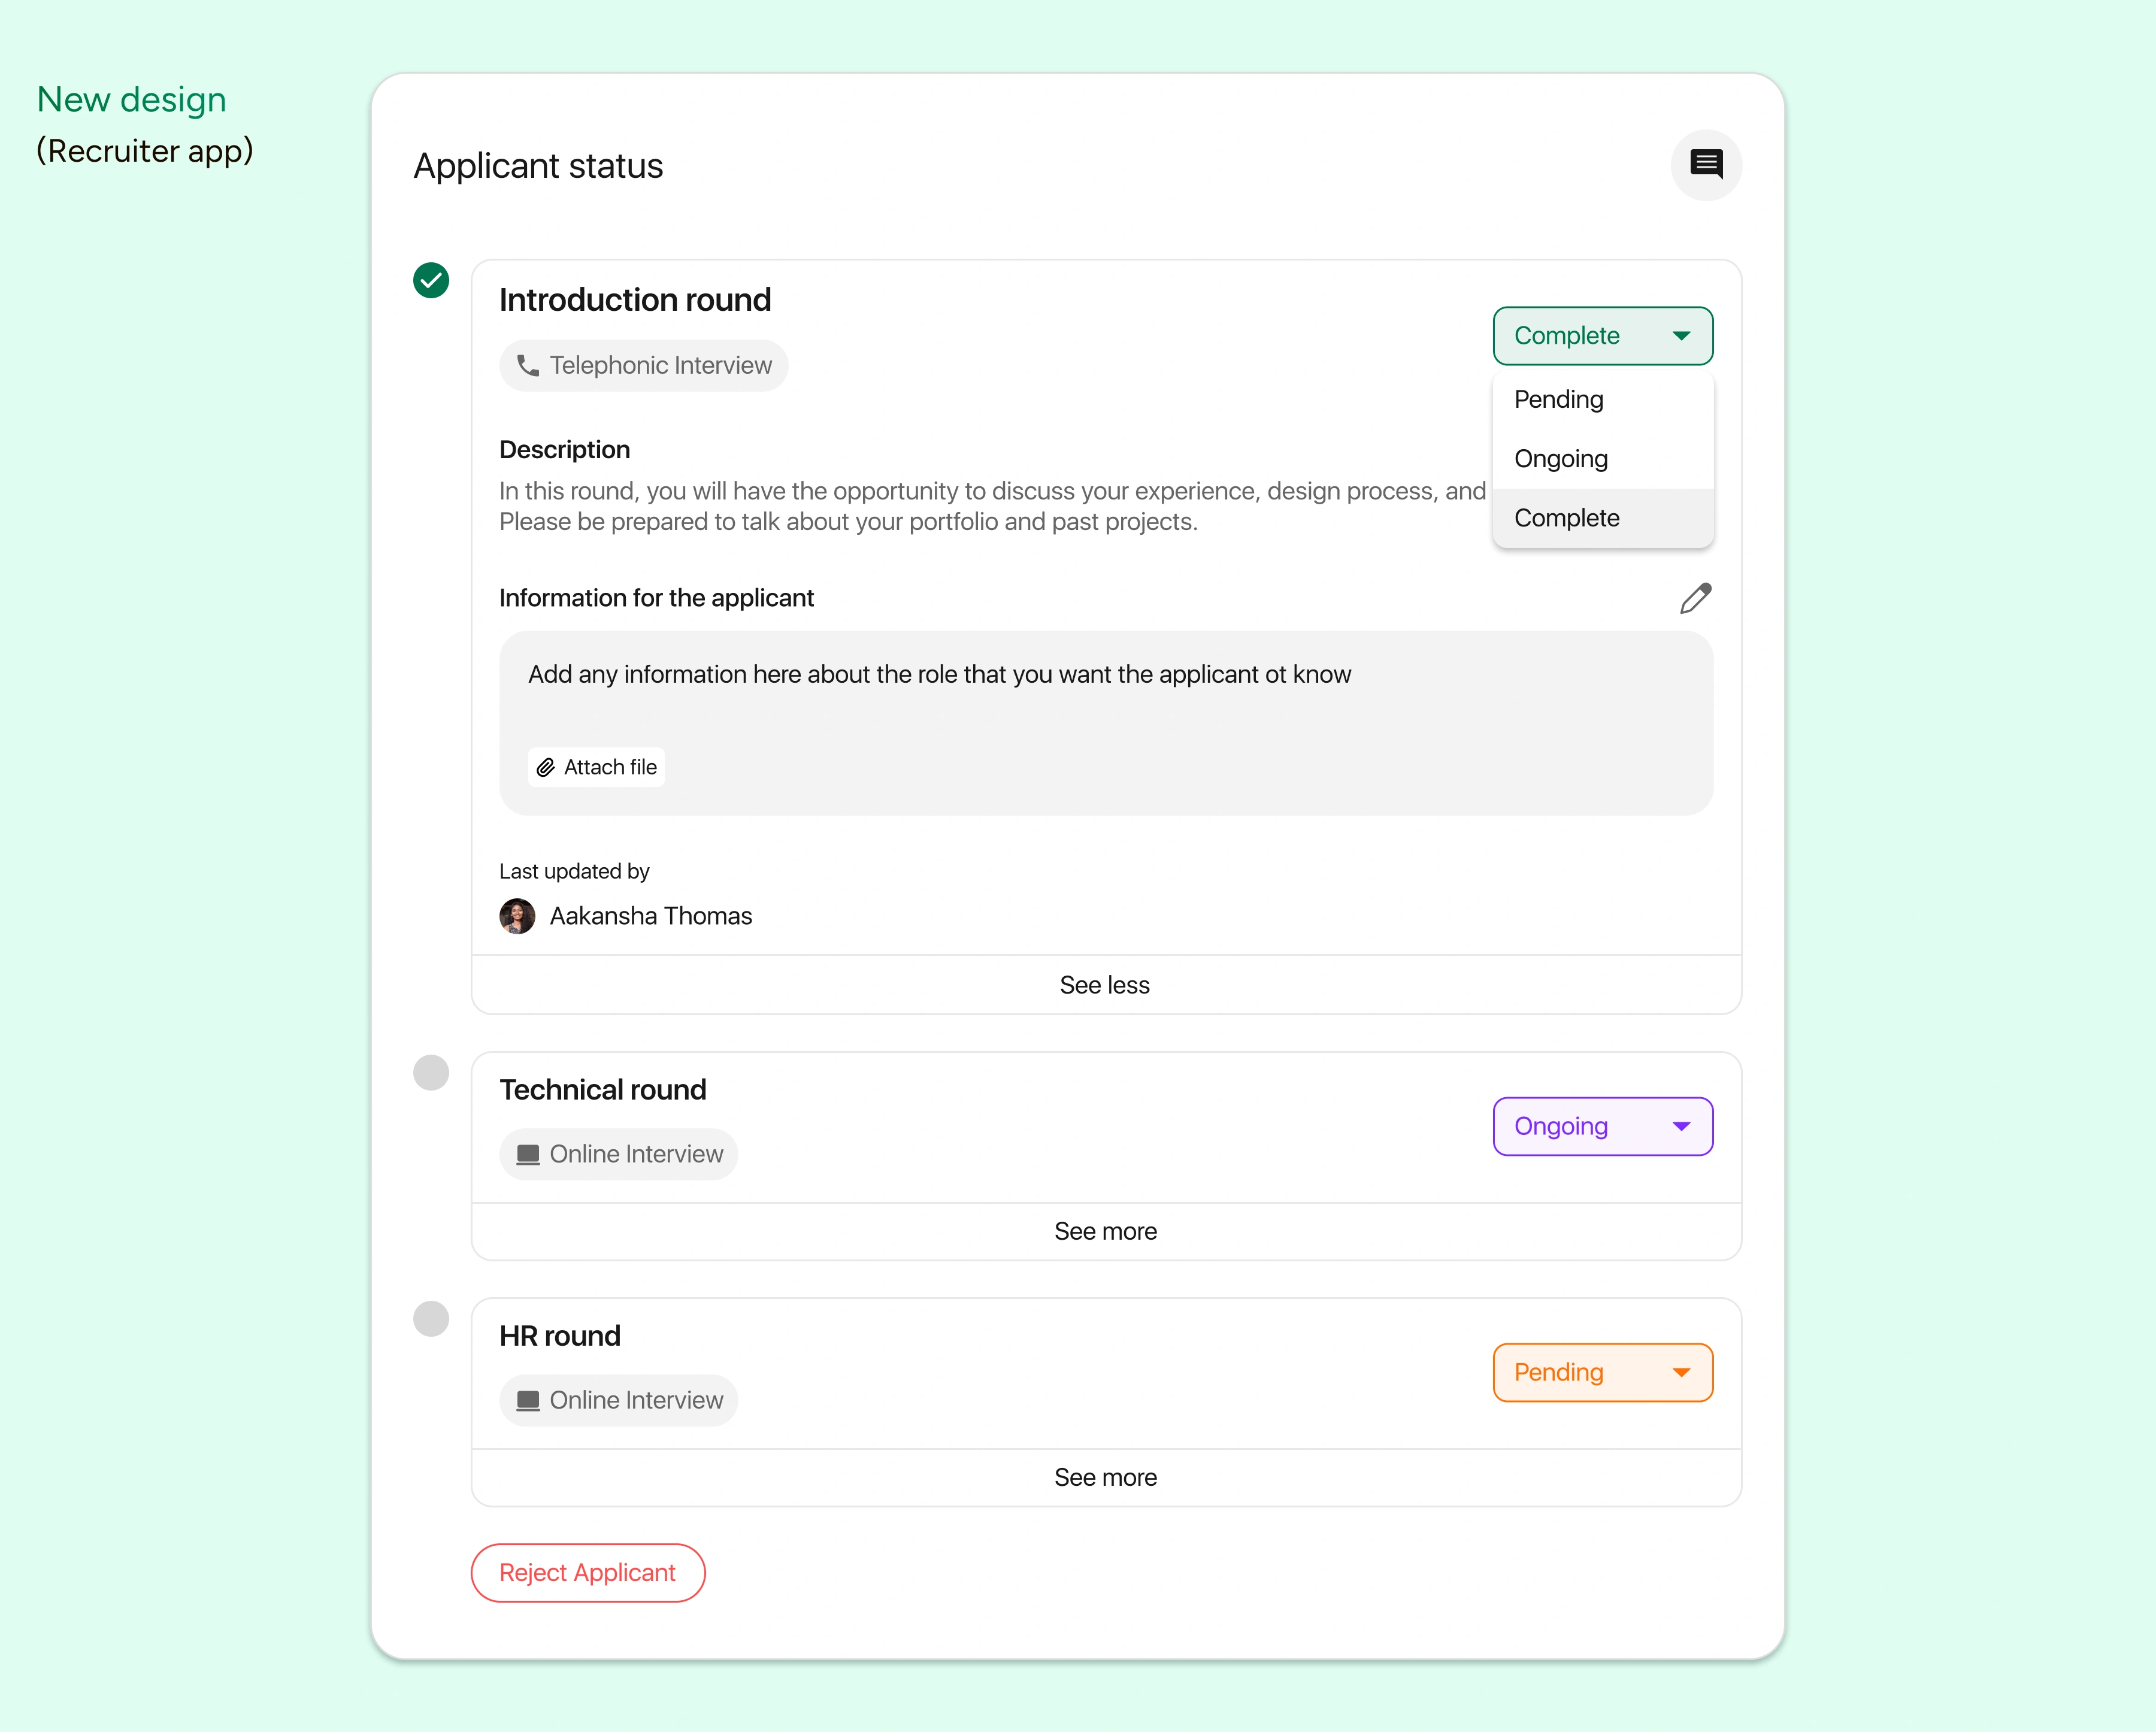Click Aakansha Thomas's avatar photo

pyautogui.click(x=517, y=916)
